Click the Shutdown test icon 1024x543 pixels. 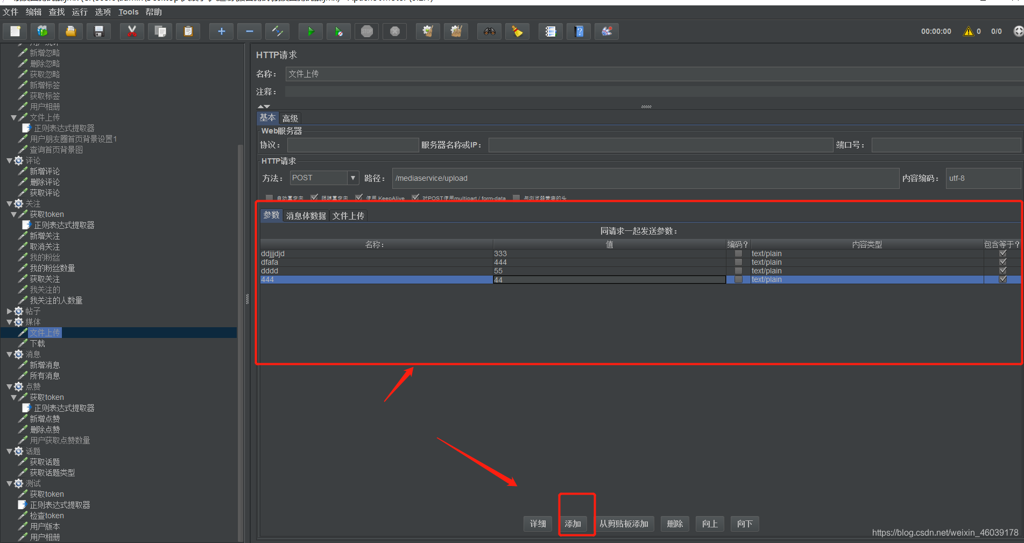pyautogui.click(x=394, y=31)
